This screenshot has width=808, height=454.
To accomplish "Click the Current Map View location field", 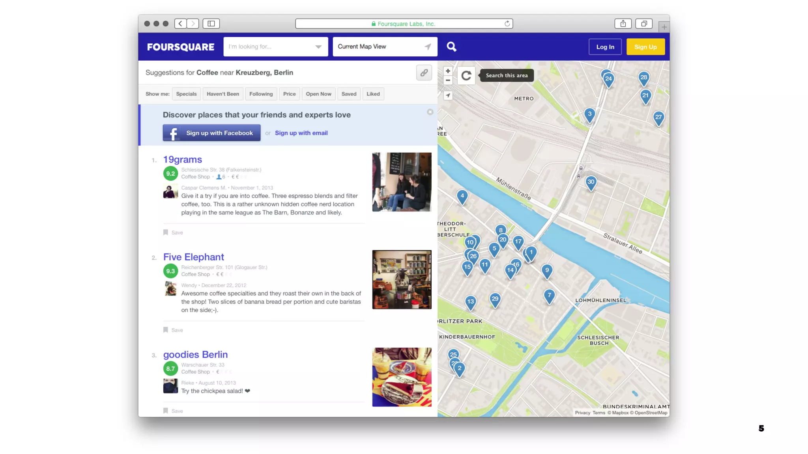I will point(379,47).
